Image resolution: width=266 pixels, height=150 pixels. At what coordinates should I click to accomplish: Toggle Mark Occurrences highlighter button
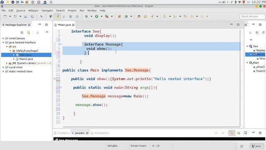click(x=57, y=16)
